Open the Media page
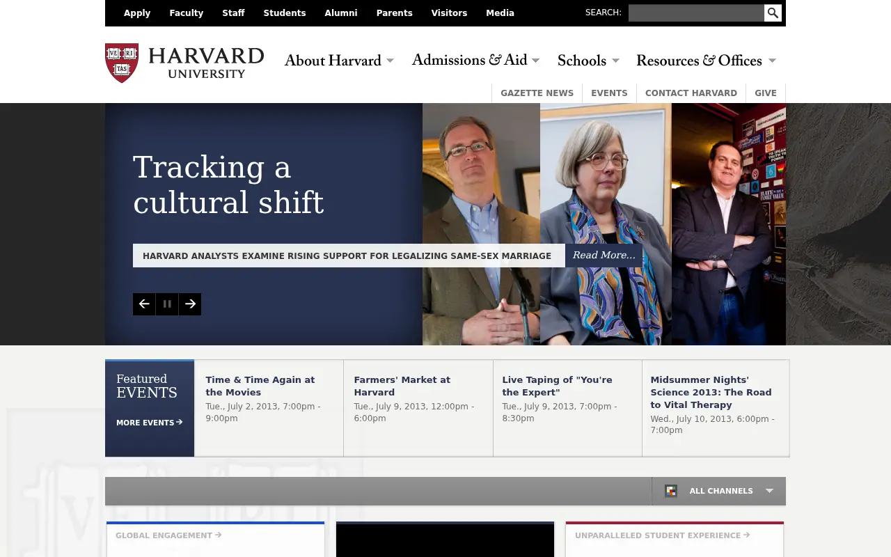The width and height of the screenshot is (891, 557). pyautogui.click(x=500, y=13)
